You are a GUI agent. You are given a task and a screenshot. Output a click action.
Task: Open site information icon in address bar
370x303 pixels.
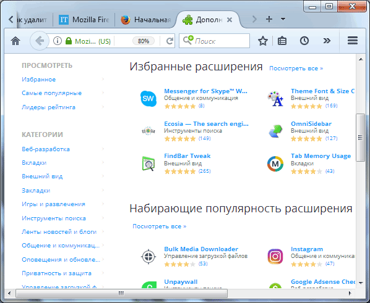point(58,41)
